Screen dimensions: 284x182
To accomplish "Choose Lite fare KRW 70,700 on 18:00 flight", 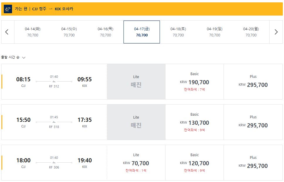I will point(136,163).
